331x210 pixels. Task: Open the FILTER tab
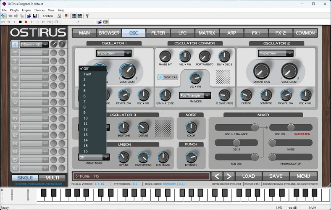pyautogui.click(x=158, y=33)
